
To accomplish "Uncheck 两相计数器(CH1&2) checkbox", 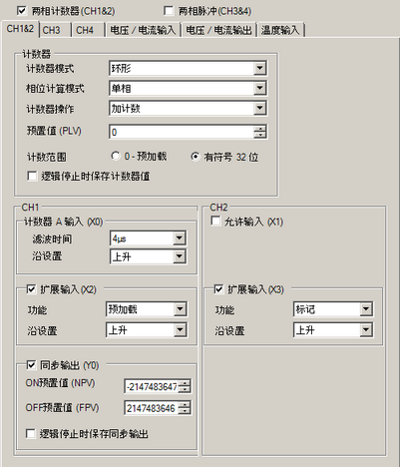I will [22, 11].
